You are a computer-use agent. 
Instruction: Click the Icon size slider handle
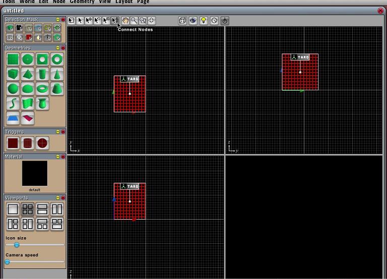coord(17,245)
